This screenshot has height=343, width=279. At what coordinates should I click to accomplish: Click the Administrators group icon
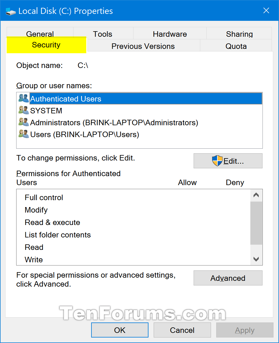click(x=23, y=122)
